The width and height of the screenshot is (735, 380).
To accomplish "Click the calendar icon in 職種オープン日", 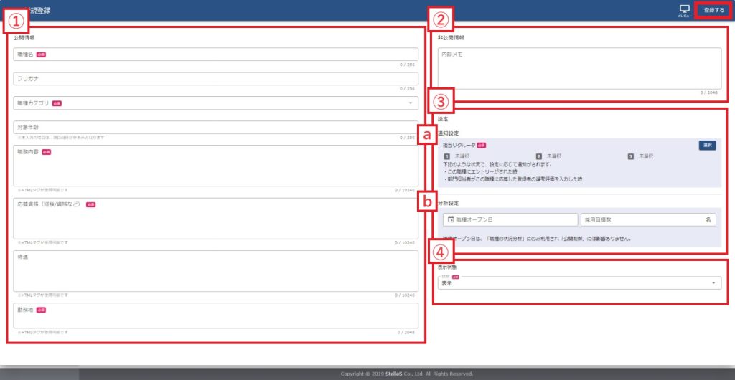I will [450, 219].
